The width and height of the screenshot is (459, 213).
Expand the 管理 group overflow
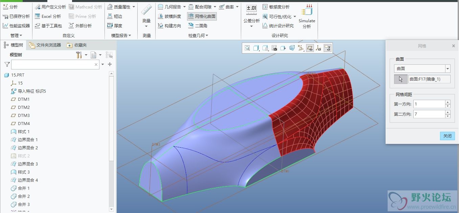point(16,35)
